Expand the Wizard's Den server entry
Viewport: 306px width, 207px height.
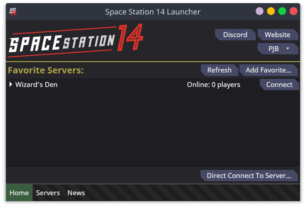click(x=11, y=85)
